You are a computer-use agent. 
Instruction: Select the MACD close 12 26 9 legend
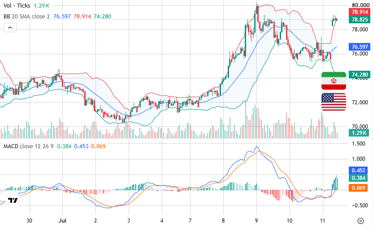pos(28,146)
